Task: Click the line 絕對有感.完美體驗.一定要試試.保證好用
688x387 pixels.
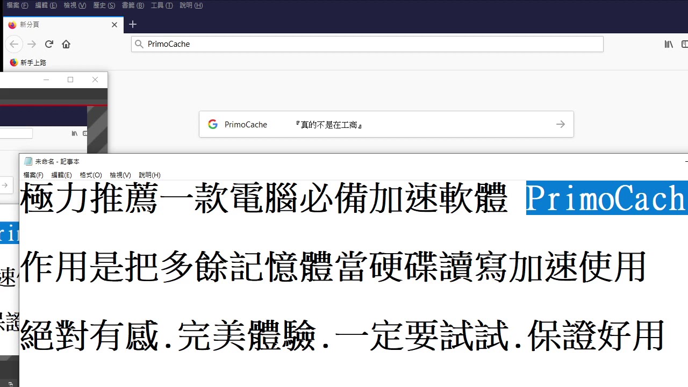Action: (342, 335)
